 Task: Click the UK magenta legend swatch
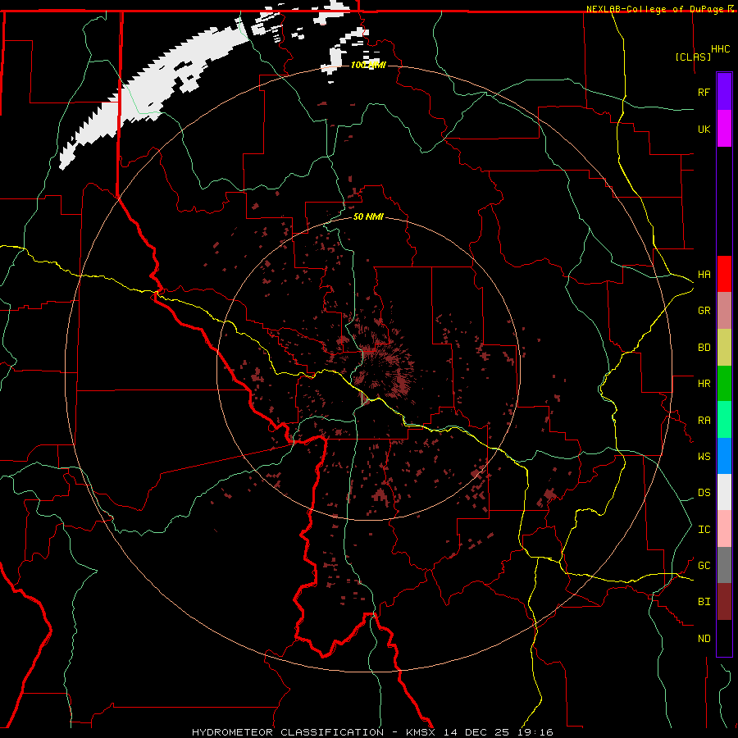724,129
